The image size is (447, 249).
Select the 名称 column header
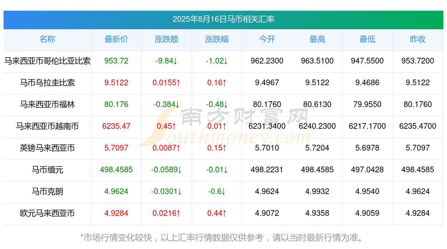click(47, 39)
